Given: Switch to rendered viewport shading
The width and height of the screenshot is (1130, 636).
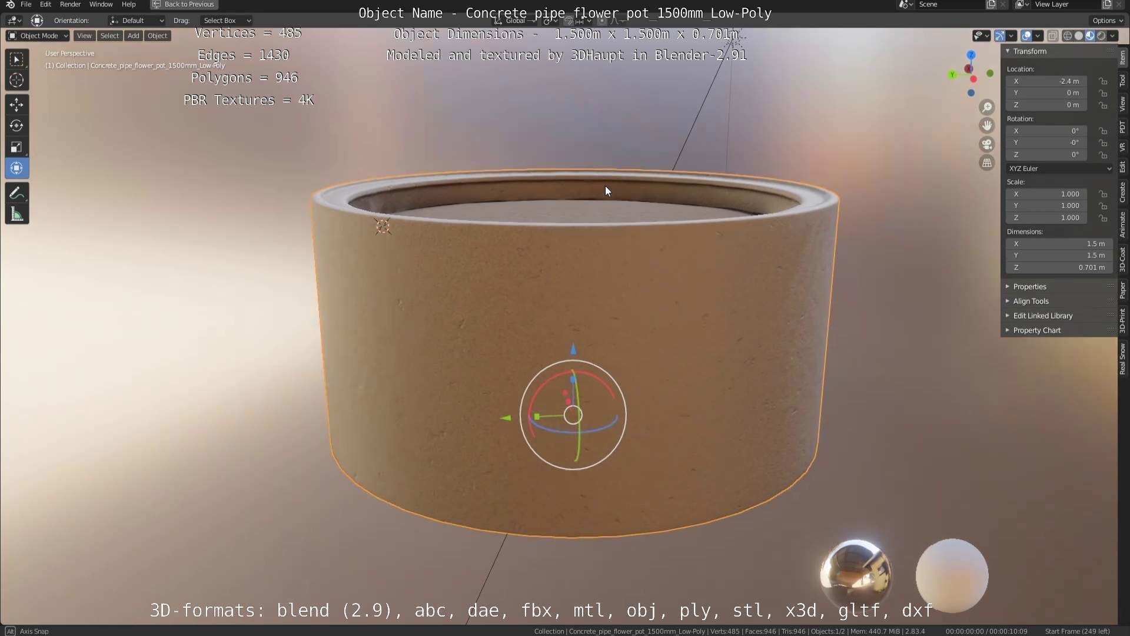Looking at the screenshot, I should [x=1101, y=36].
